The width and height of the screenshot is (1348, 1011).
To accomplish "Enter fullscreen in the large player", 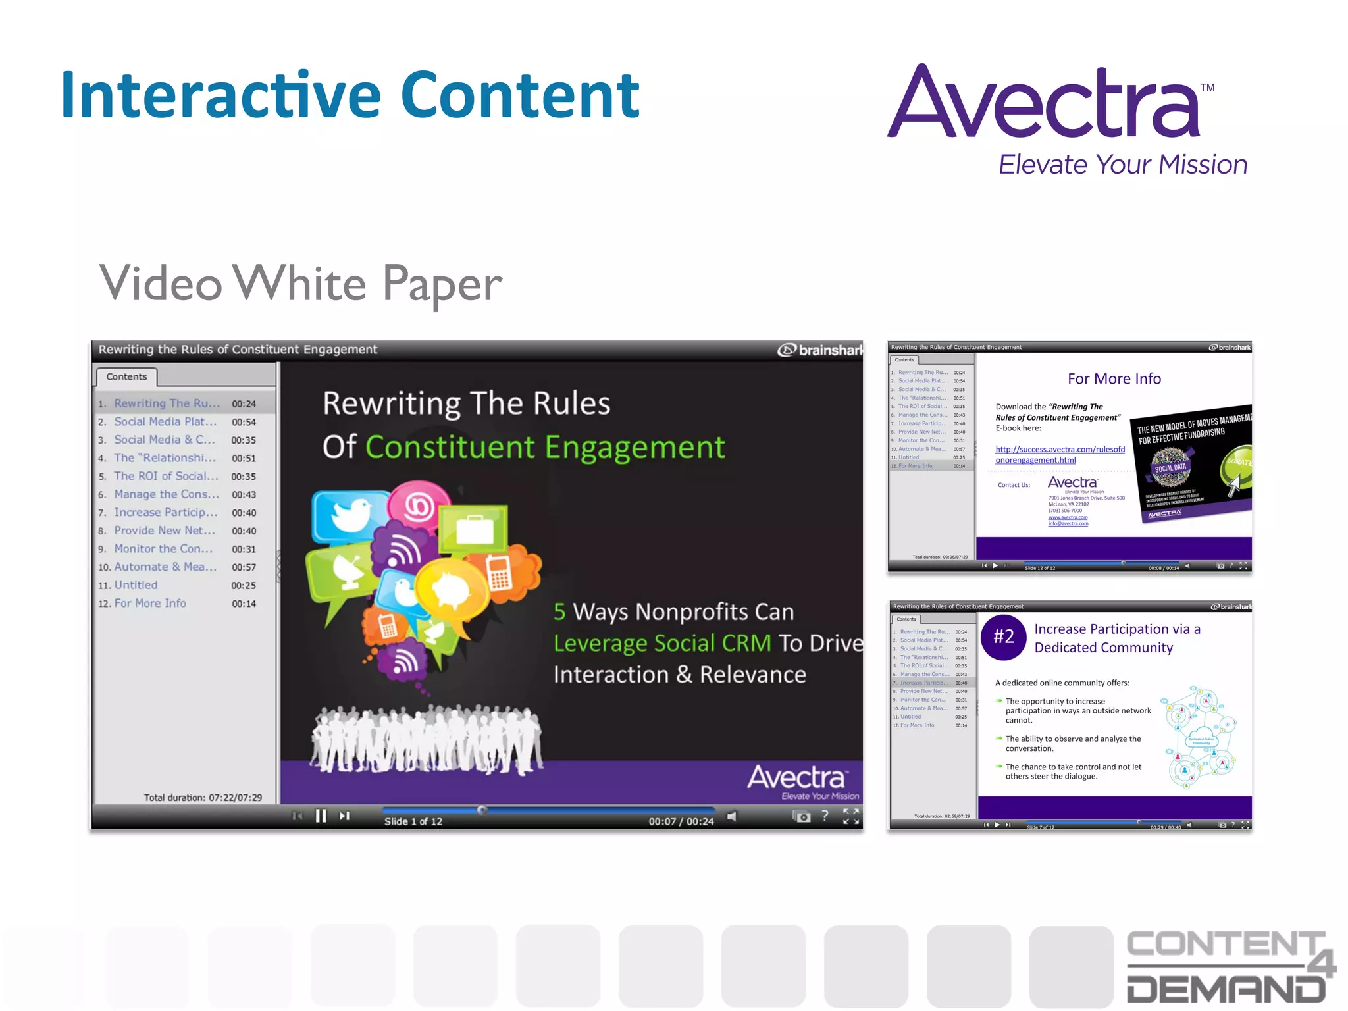I will (x=851, y=816).
